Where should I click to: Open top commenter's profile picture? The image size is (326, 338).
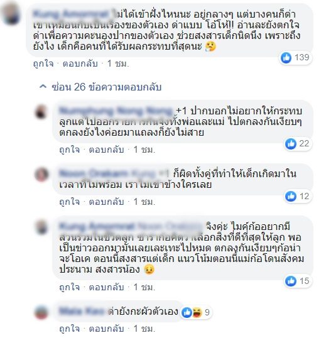pyautogui.click(x=11, y=13)
